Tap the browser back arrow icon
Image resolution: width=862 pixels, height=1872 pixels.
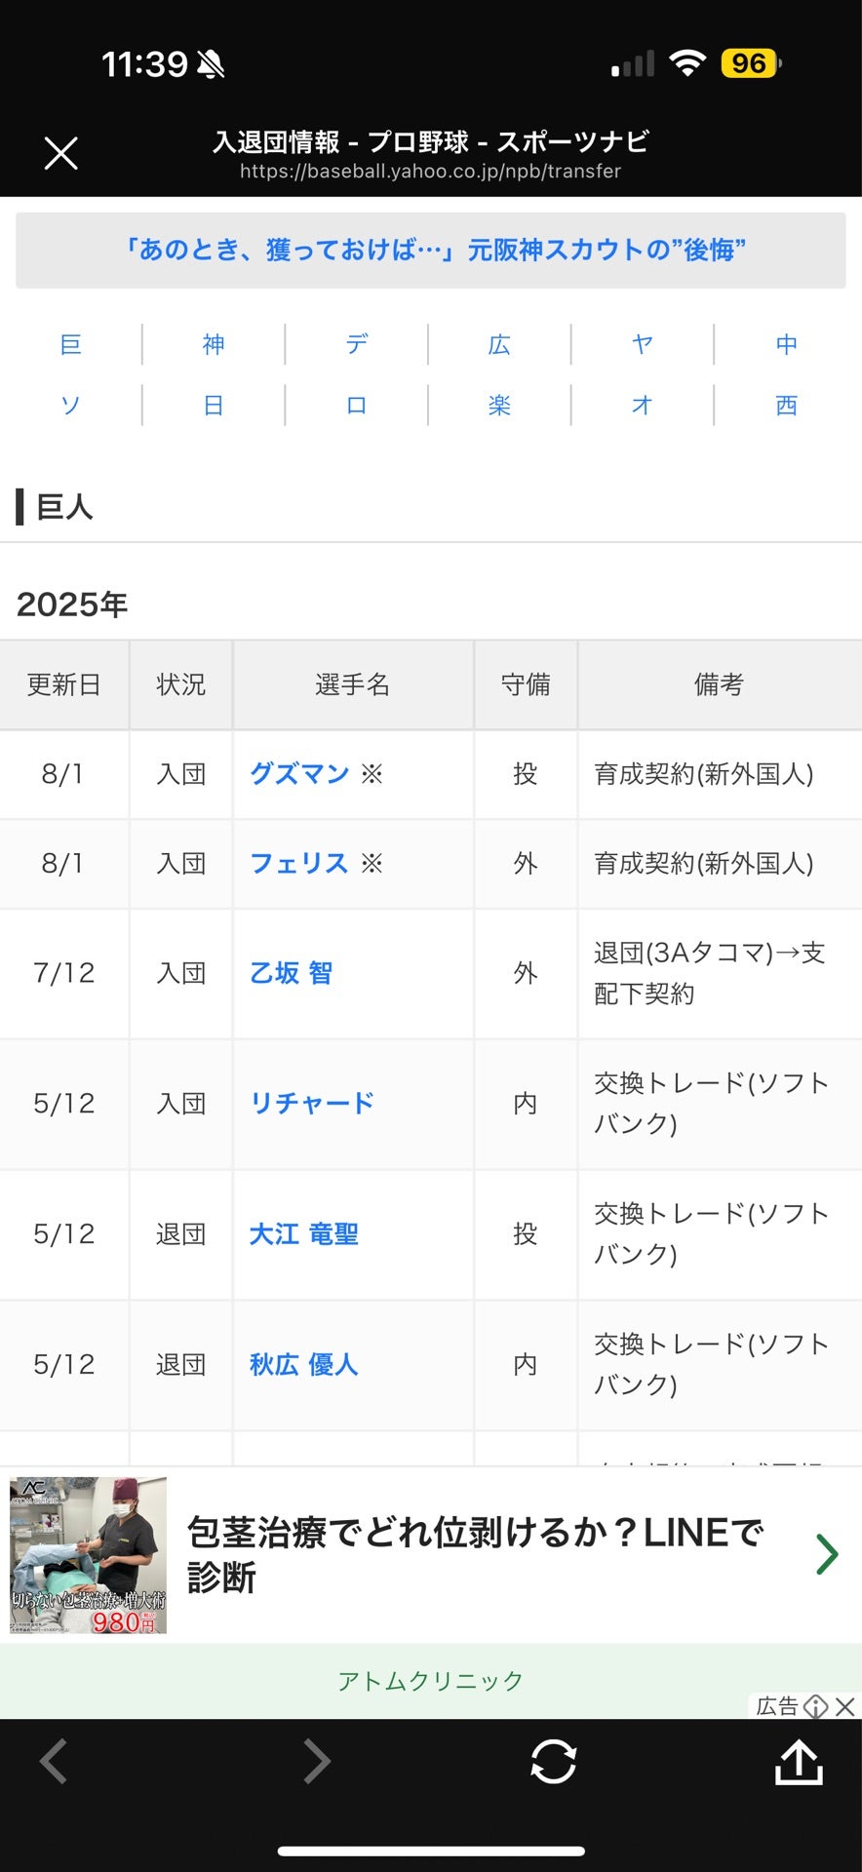pyautogui.click(x=54, y=1761)
